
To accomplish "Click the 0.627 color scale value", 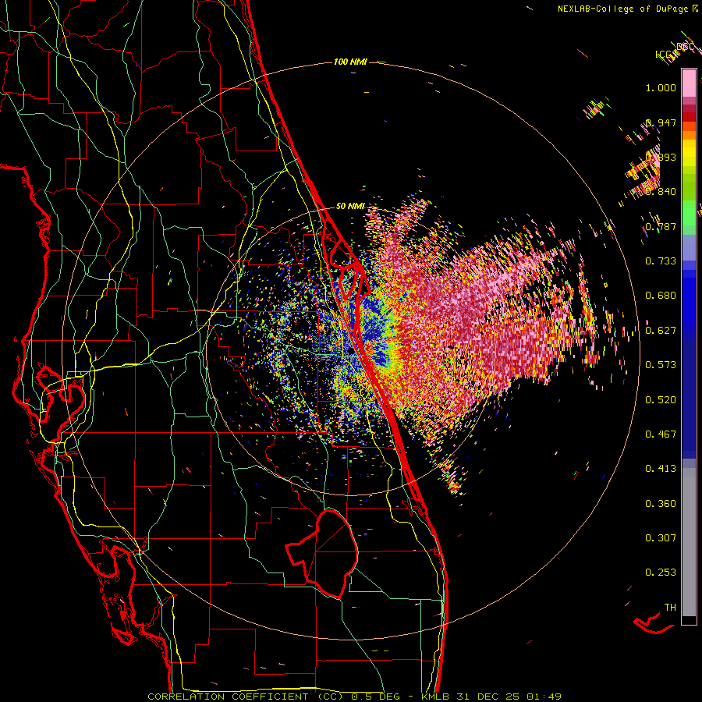I will click(661, 331).
